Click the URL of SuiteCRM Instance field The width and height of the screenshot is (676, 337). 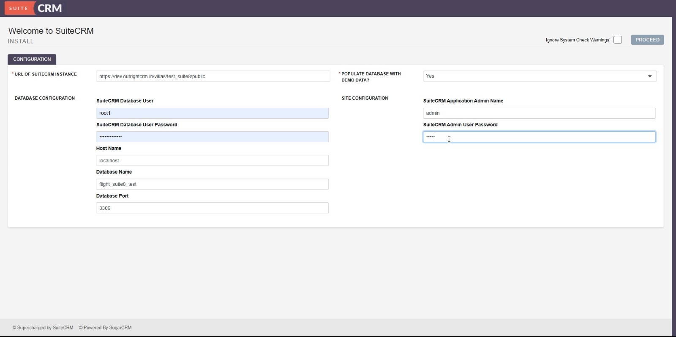(213, 76)
